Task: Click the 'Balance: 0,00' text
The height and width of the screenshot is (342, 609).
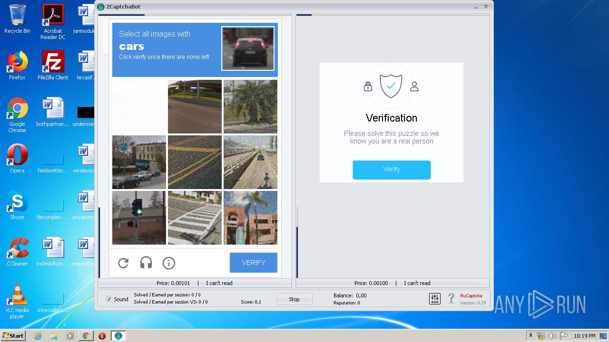Action: 350,295
